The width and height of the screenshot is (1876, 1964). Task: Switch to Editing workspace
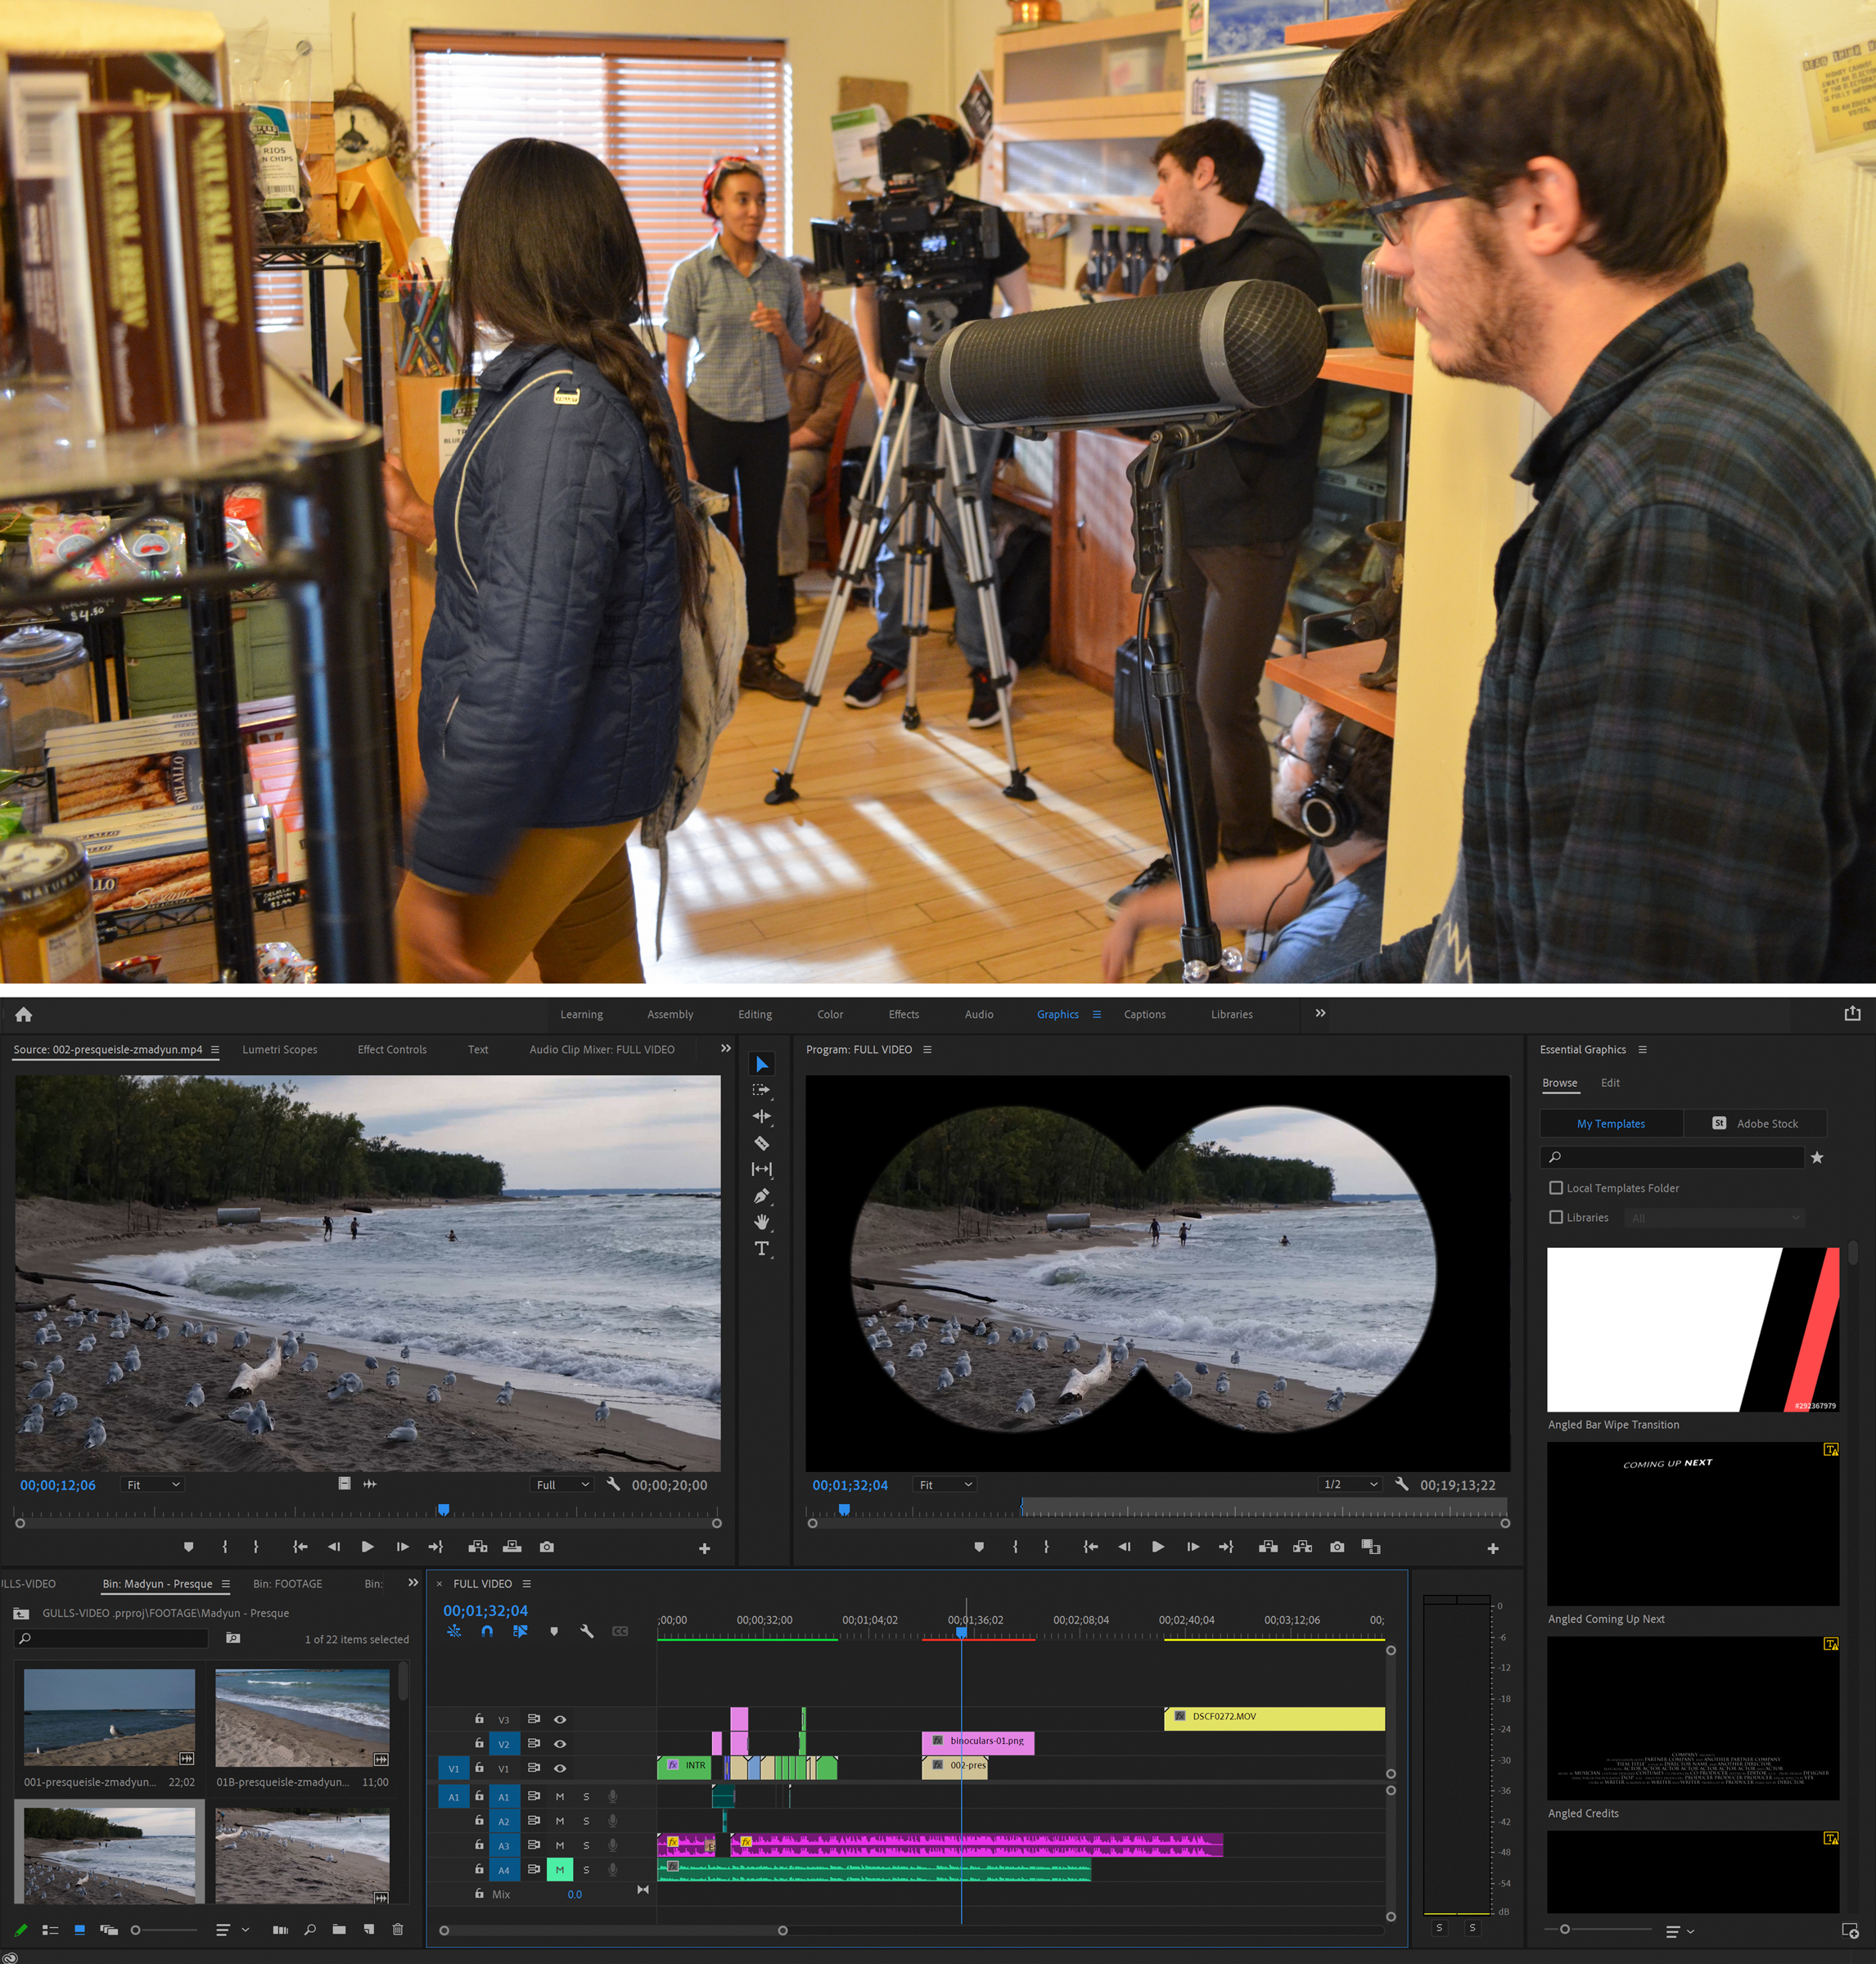755,1014
